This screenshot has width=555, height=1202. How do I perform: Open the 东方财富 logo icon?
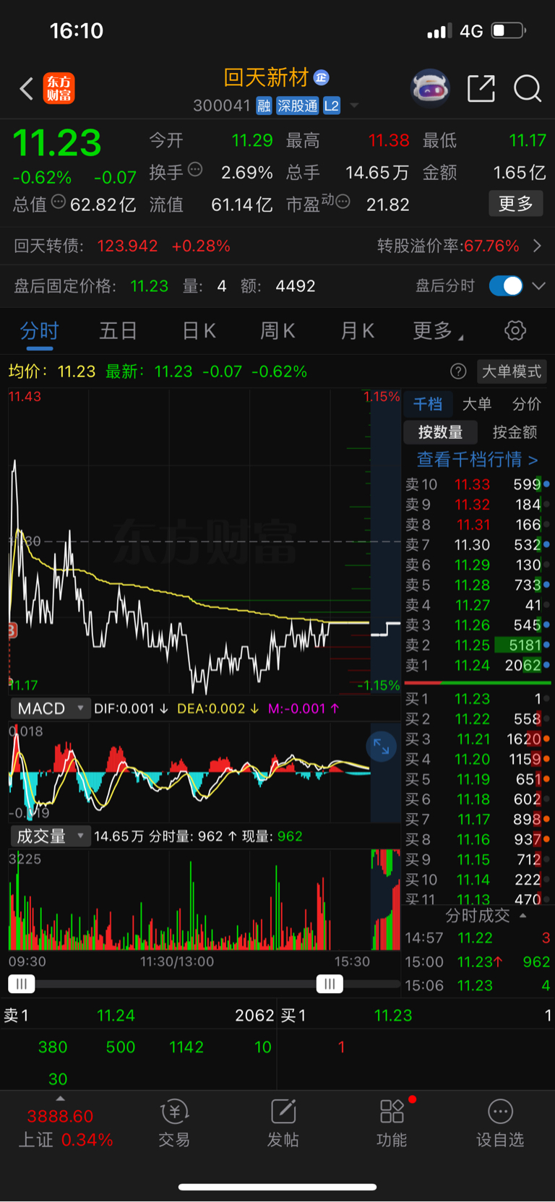[x=59, y=89]
